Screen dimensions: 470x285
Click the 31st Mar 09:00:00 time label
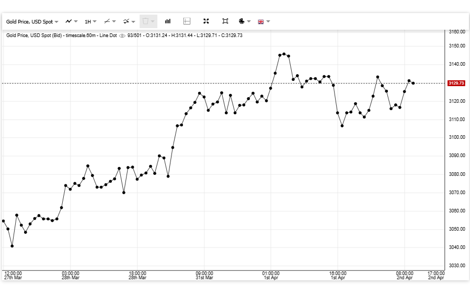click(x=204, y=275)
